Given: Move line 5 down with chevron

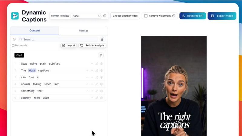Looking at the screenshot, I should pos(92,91).
